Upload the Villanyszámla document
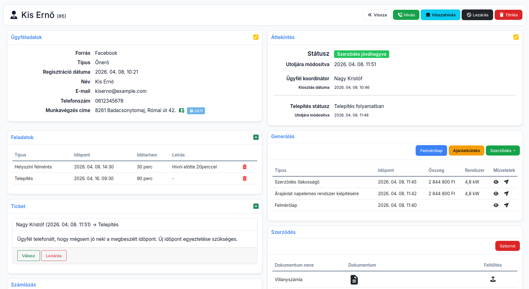The height and width of the screenshot is (289, 529). pyautogui.click(x=493, y=279)
